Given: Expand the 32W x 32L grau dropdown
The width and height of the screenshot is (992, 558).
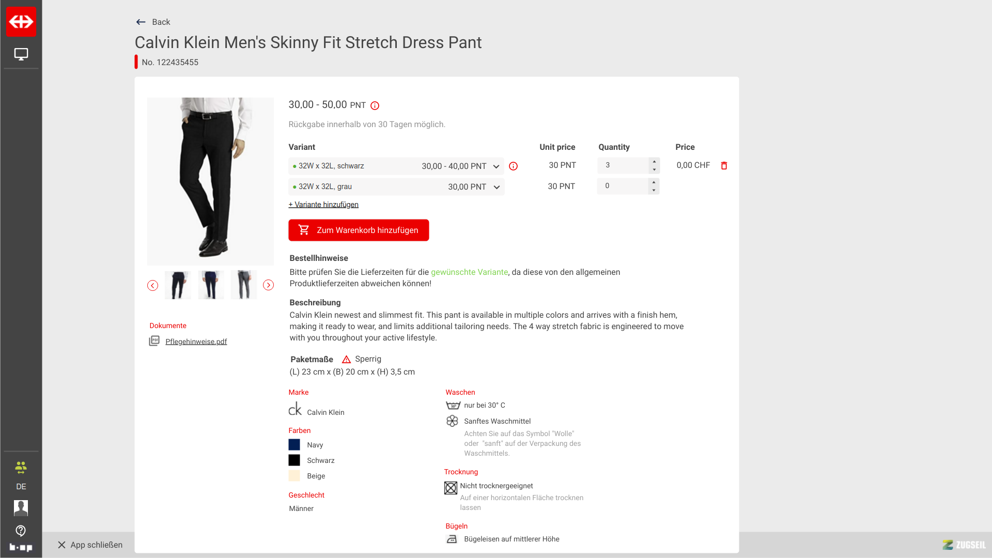Looking at the screenshot, I should point(497,187).
